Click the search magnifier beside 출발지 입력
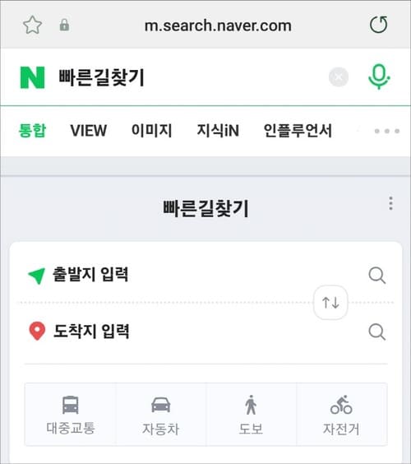This screenshot has height=464, width=411. pos(377,276)
